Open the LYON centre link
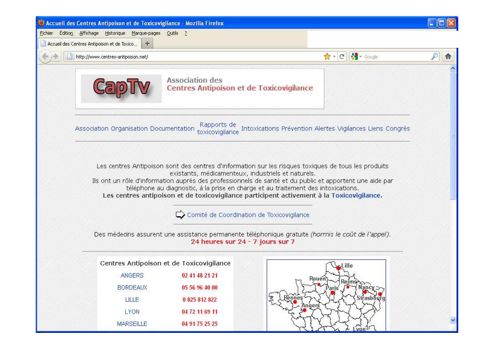Viewport: 494px width, 349px height. (x=132, y=312)
